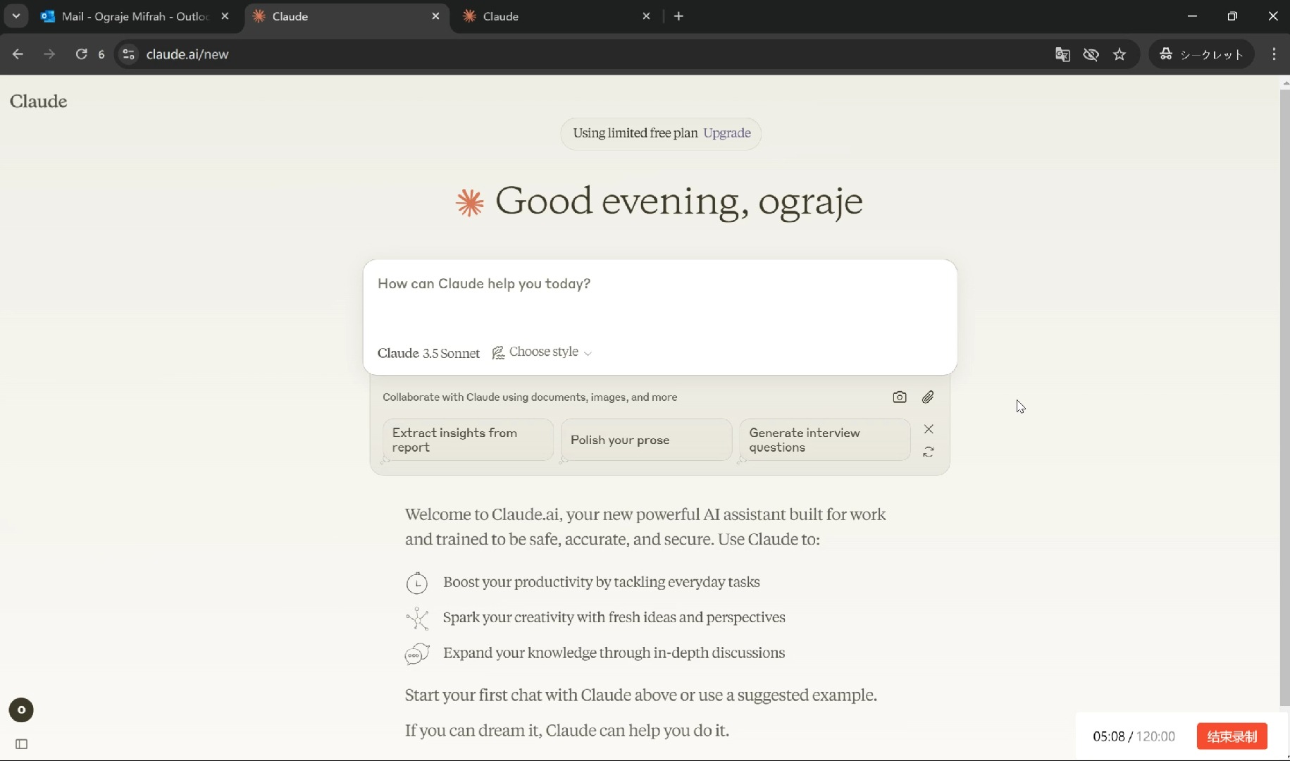View site information for claude.ai

click(x=128, y=54)
